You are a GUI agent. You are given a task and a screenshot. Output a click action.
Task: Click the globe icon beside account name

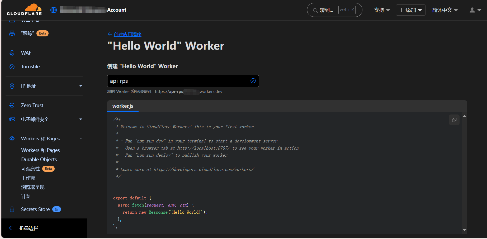54,10
